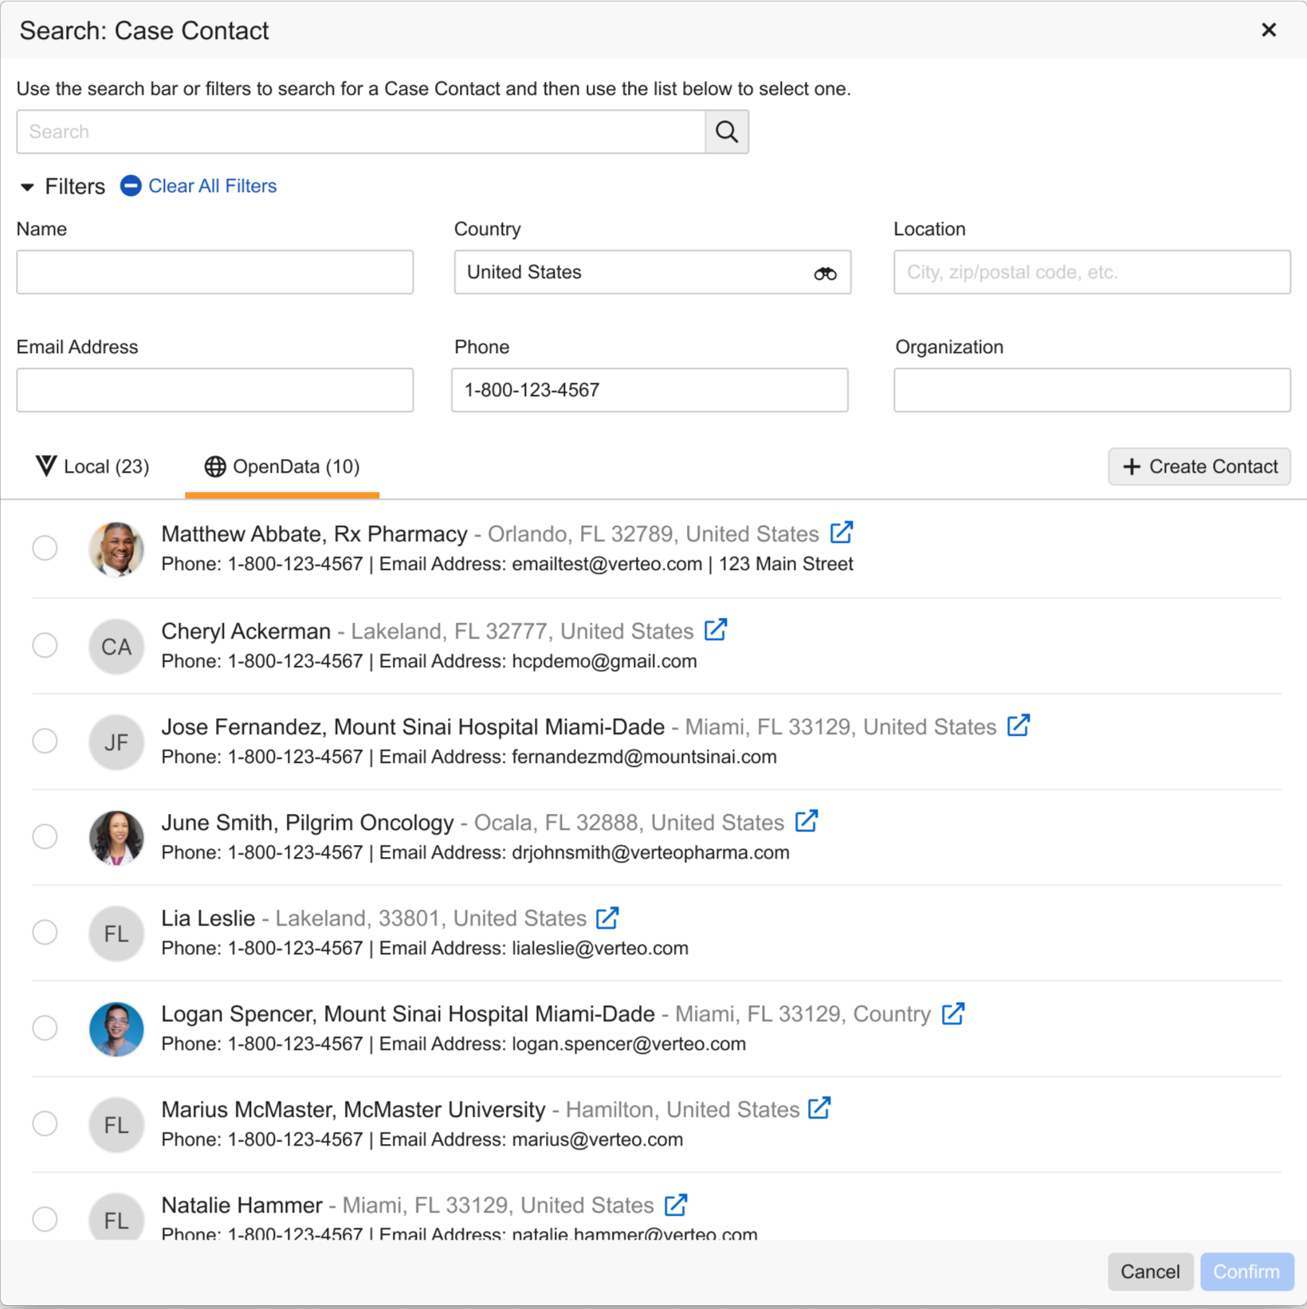1307x1309 pixels.
Task: Collapse the Filters section
Action: click(x=28, y=187)
